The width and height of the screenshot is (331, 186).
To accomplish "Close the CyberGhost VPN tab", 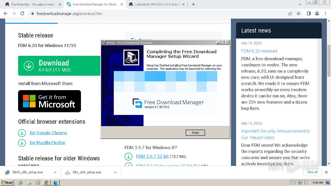I will click(x=183, y=4).
